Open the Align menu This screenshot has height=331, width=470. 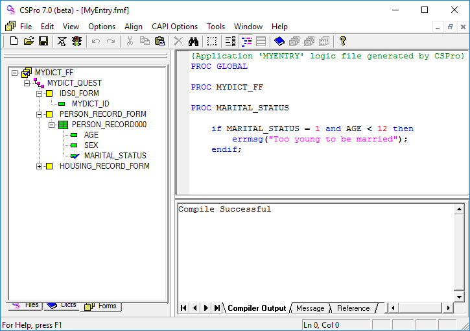pos(134,27)
